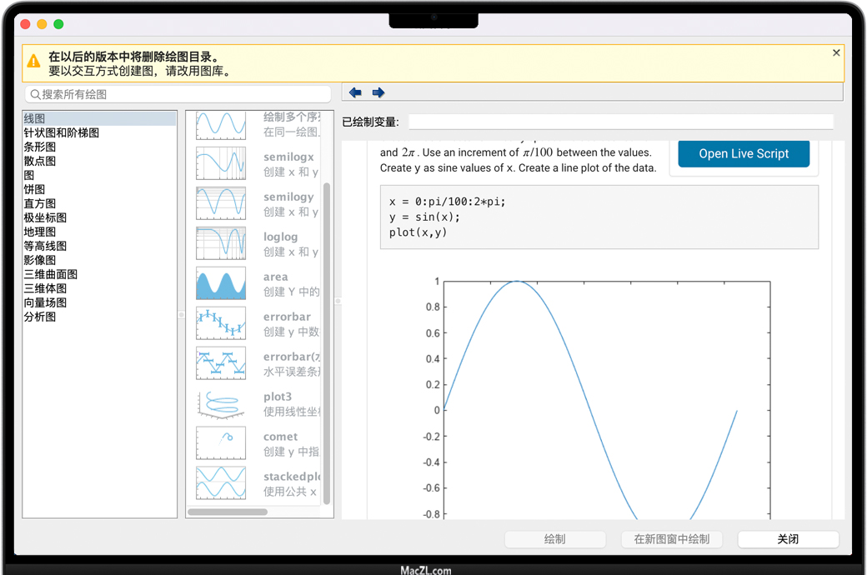The width and height of the screenshot is (867, 575).
Task: Select the 三维曲面图 category
Action: point(99,274)
